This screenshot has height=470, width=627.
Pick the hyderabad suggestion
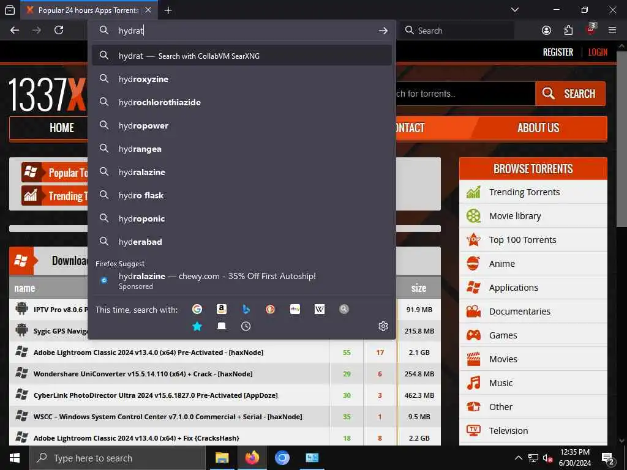coord(241,241)
